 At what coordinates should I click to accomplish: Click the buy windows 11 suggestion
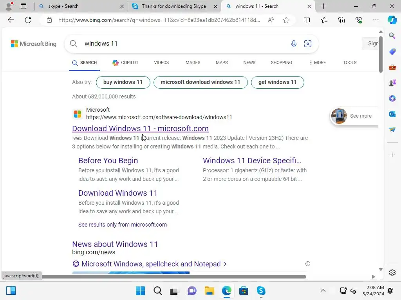click(123, 82)
